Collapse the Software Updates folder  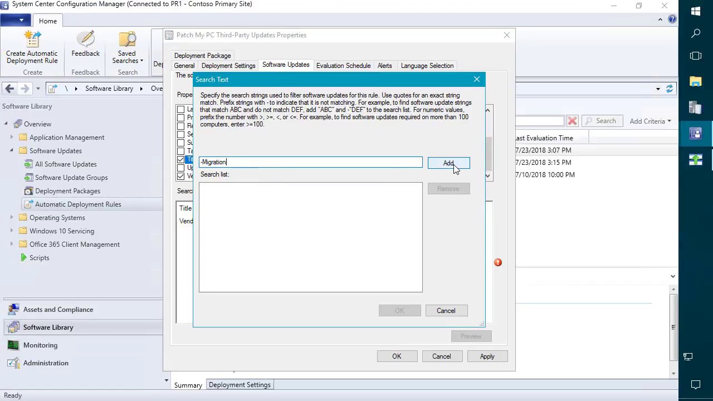tap(12, 151)
